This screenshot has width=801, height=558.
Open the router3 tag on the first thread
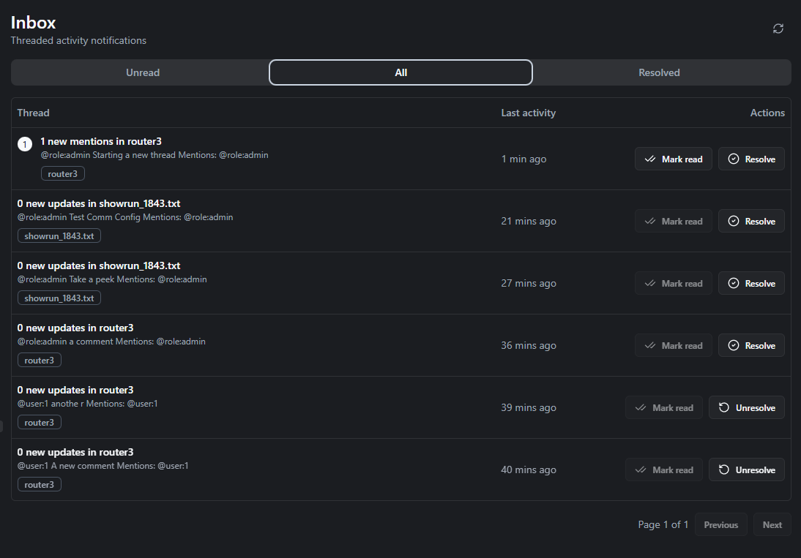62,173
